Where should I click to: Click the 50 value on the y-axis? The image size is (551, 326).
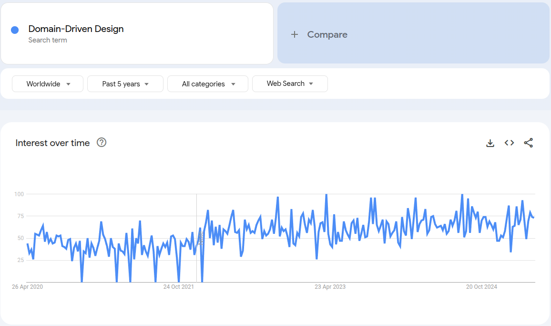pos(20,238)
